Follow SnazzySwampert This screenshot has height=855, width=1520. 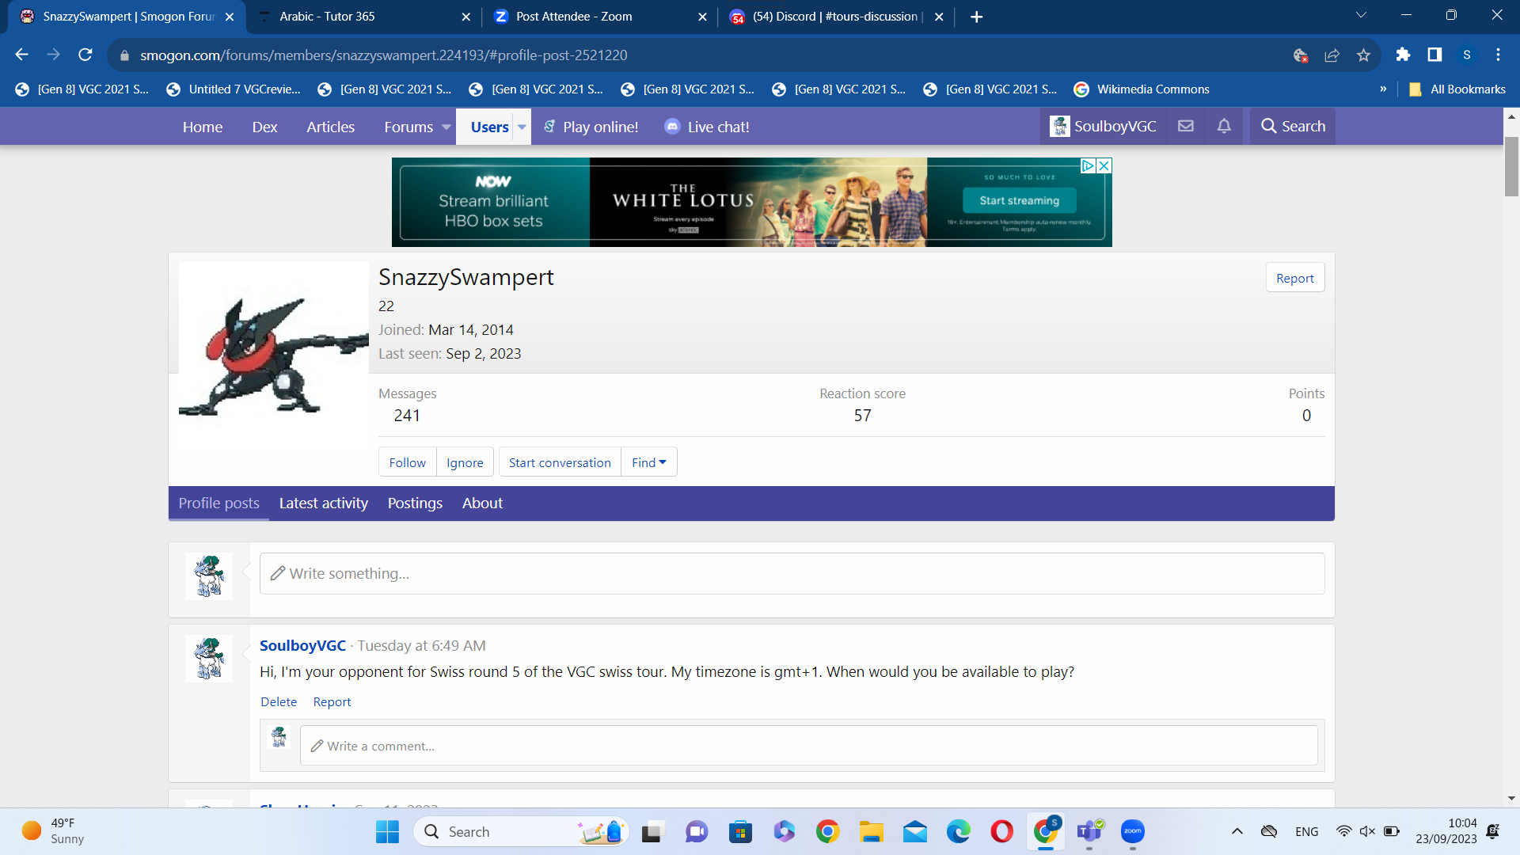[x=407, y=462]
